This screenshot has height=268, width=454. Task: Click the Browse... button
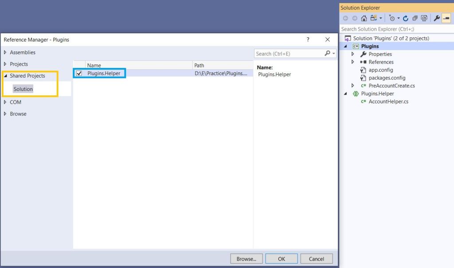point(247,259)
